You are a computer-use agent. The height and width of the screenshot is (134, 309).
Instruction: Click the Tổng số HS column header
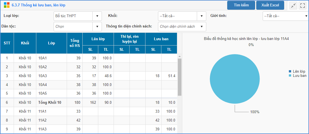(x=75, y=43)
